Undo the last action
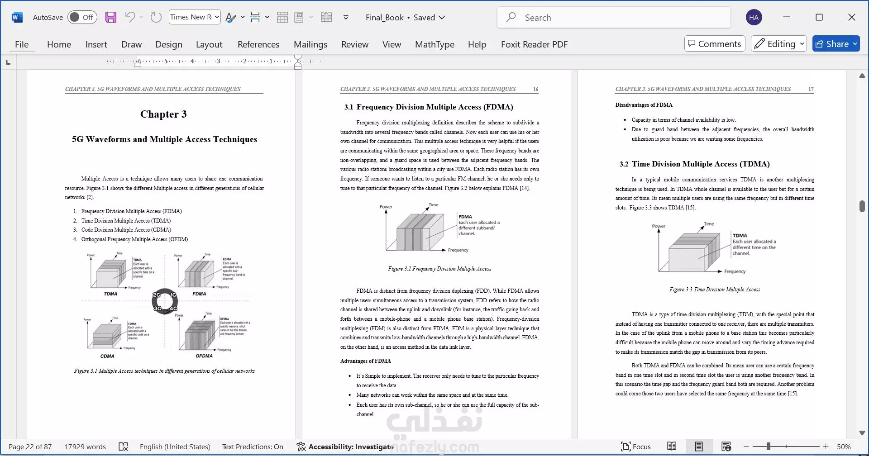Screen dimensions: 869x456 pyautogui.click(x=130, y=17)
